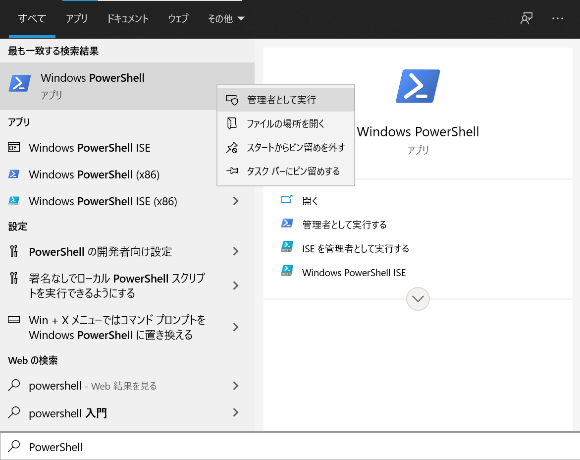Click the file location icon in context menu
Screen dimensions: 580x460
[232, 123]
